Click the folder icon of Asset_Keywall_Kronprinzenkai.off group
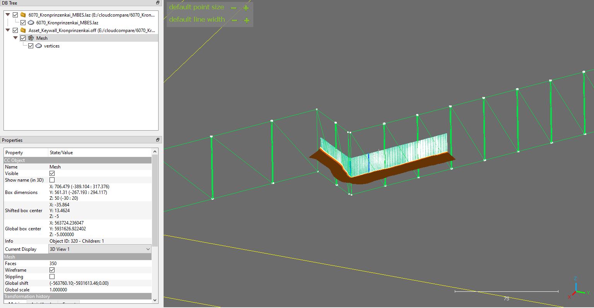The height and width of the screenshot is (308, 594). coord(23,30)
